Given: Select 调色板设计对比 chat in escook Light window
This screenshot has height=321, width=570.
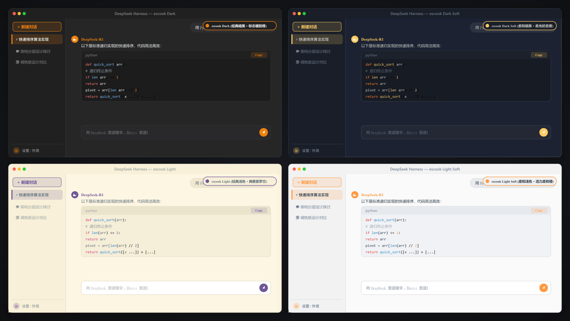Looking at the screenshot, I should (x=37, y=218).
